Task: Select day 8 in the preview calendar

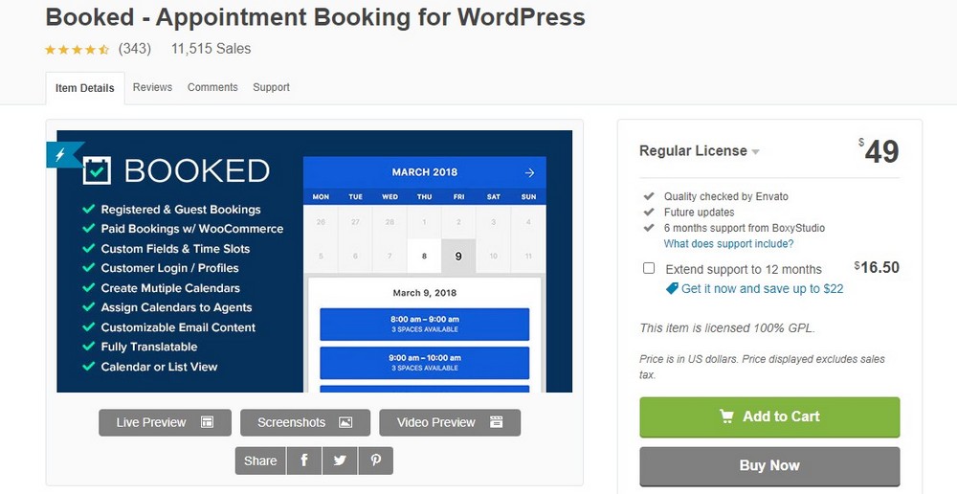Action: [424, 256]
